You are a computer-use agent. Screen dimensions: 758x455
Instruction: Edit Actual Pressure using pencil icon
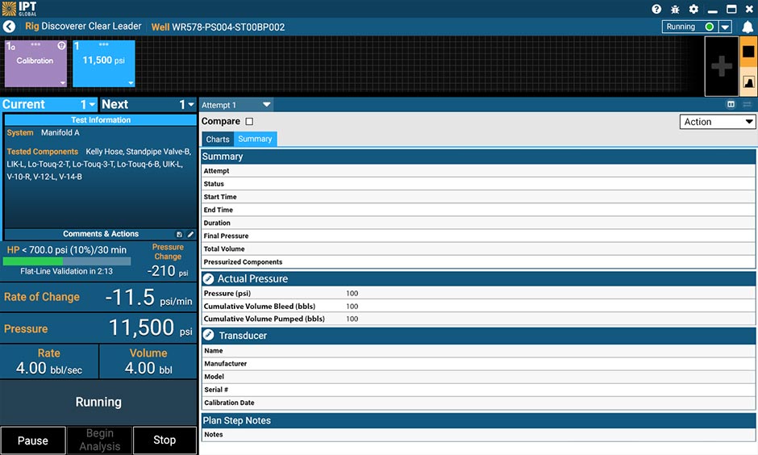[208, 278]
